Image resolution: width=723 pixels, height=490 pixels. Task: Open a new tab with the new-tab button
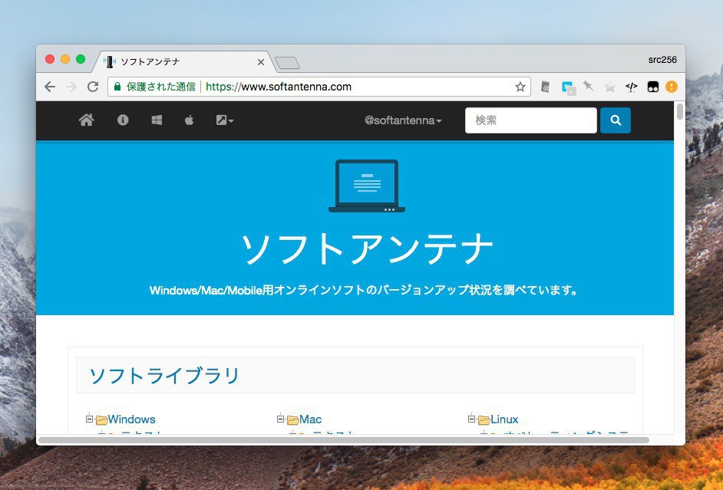287,63
